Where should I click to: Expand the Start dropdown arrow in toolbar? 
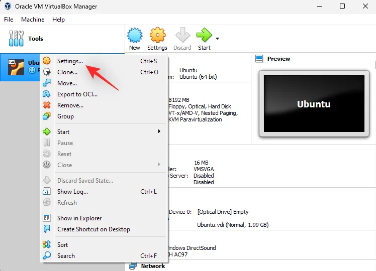(x=217, y=38)
